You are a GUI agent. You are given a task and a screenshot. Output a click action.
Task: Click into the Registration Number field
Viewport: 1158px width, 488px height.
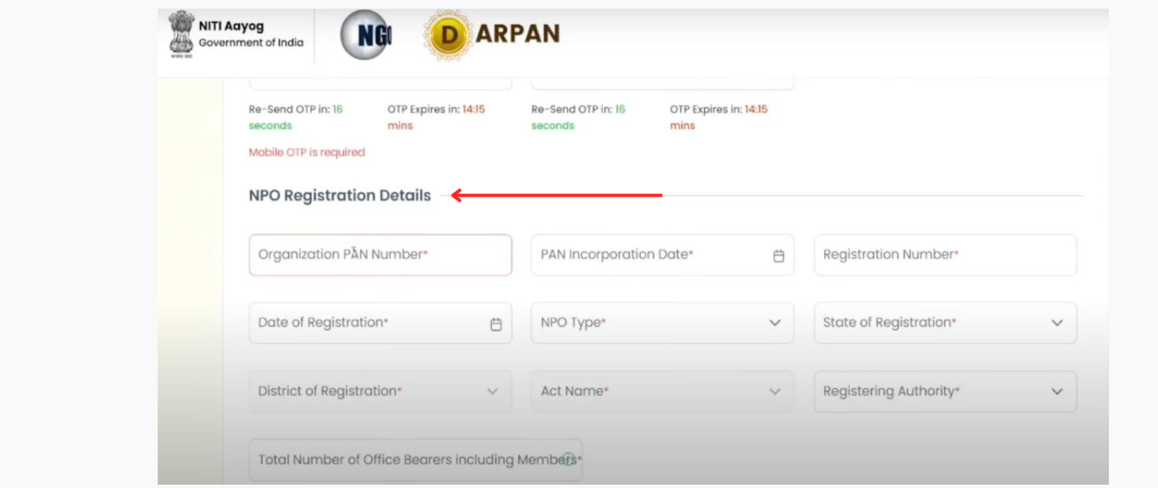pyautogui.click(x=944, y=255)
